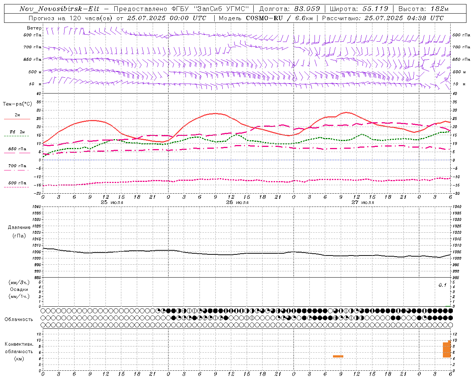
Task: Click the forecast start time 25.07.2025 00:00 UTC
Action: point(167,18)
